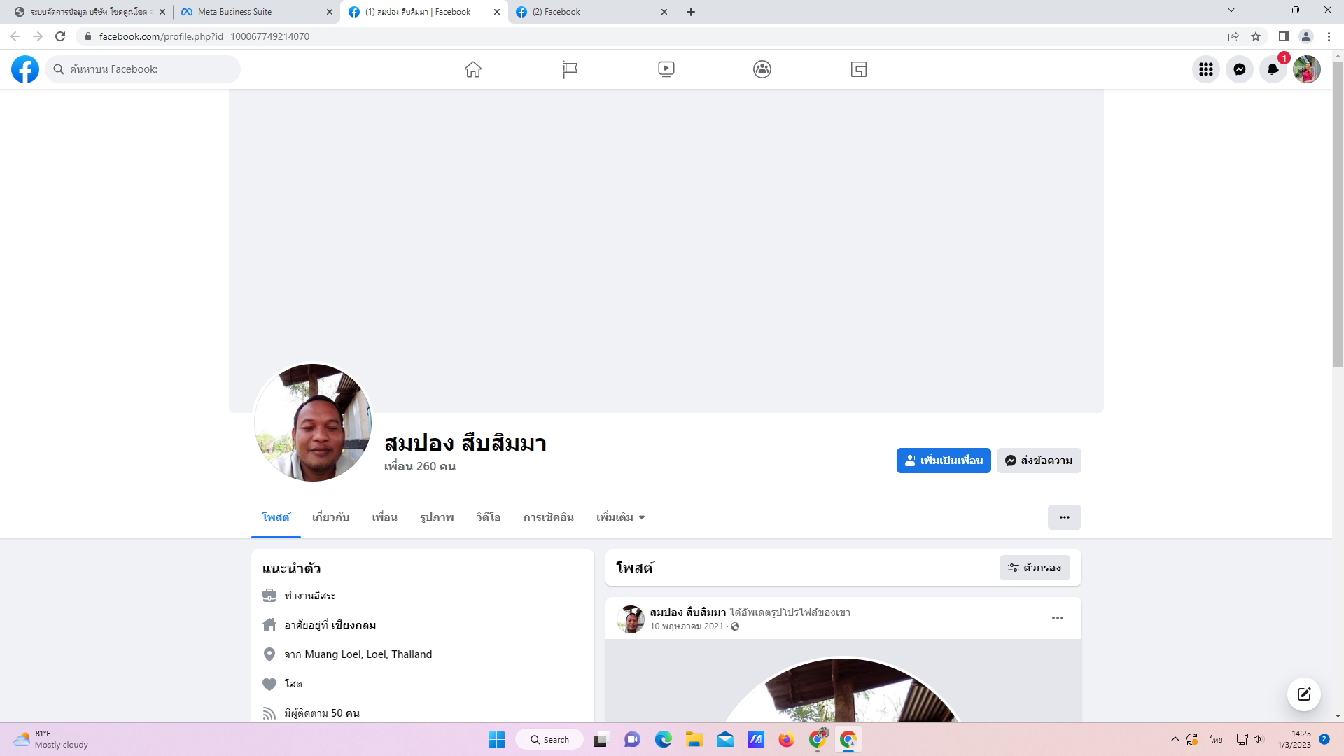Screen dimensions: 1344x756
Task: Open Facebook Home icon
Action: tap(473, 69)
